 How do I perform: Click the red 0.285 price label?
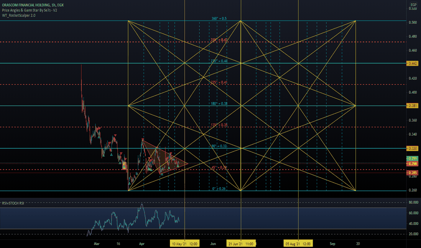[412, 173]
